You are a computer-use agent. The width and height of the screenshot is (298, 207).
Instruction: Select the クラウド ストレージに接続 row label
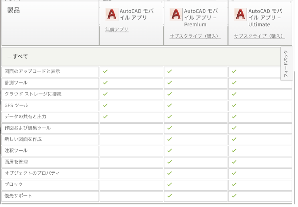pyautogui.click(x=33, y=94)
